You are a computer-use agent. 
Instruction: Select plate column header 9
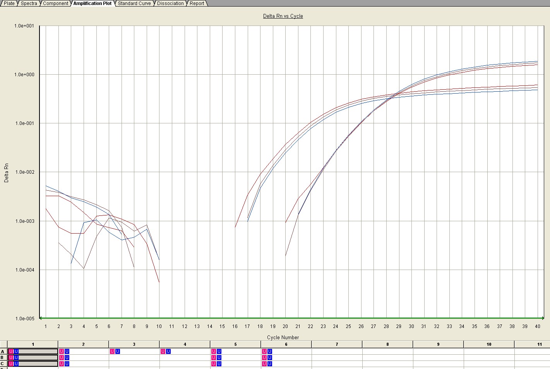click(x=438, y=344)
